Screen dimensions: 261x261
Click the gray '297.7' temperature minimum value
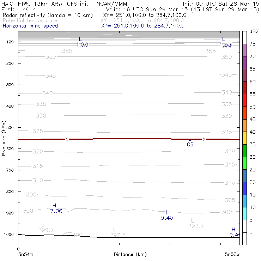click(x=196, y=226)
